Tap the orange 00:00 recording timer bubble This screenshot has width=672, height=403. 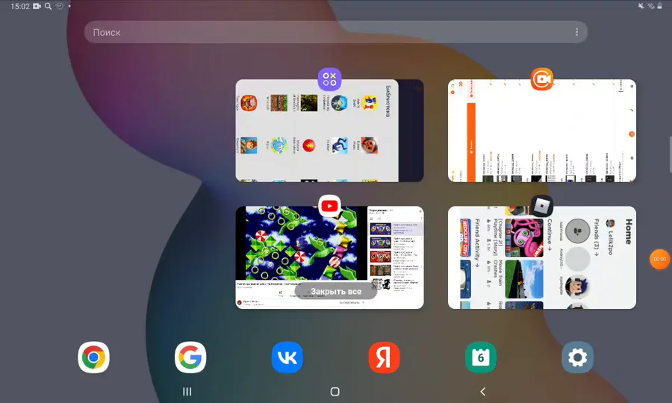(x=659, y=259)
